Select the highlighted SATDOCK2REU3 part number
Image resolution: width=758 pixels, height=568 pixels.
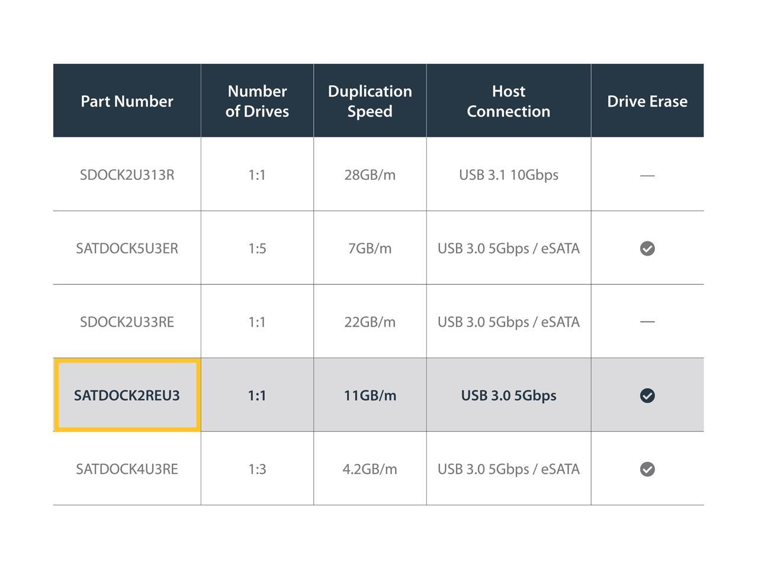(x=127, y=395)
